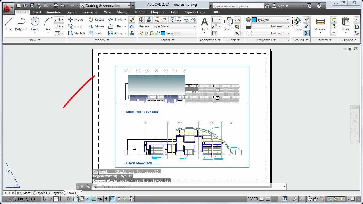The width and height of the screenshot is (363, 204).
Task: Activate the Stretch tool
Action: (x=76, y=33)
